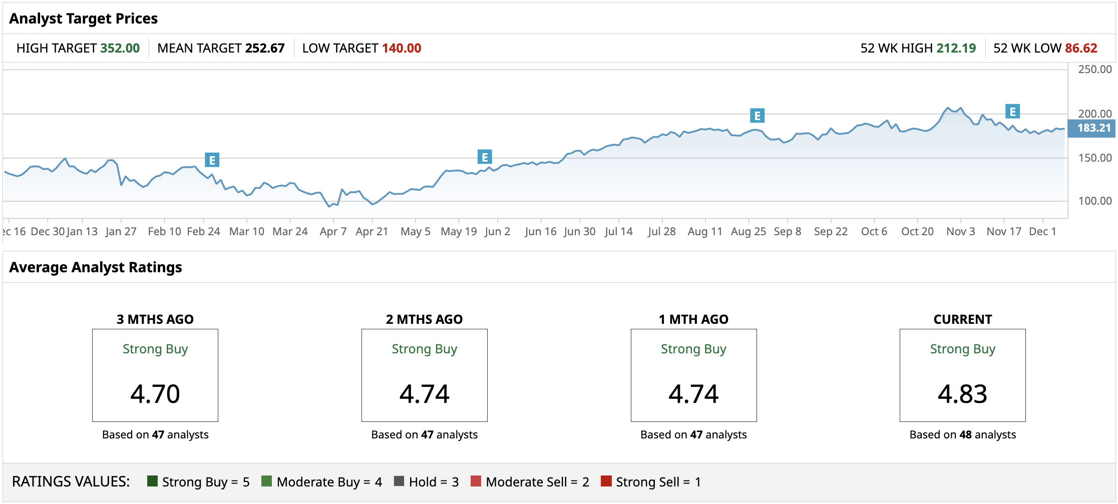Click the earnings marker near Nov 17
1118x504 pixels.
coord(1012,112)
